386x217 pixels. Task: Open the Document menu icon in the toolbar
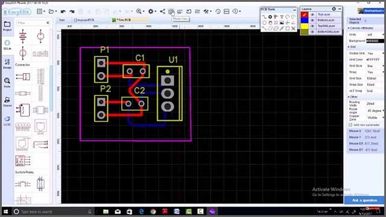click(40, 11)
